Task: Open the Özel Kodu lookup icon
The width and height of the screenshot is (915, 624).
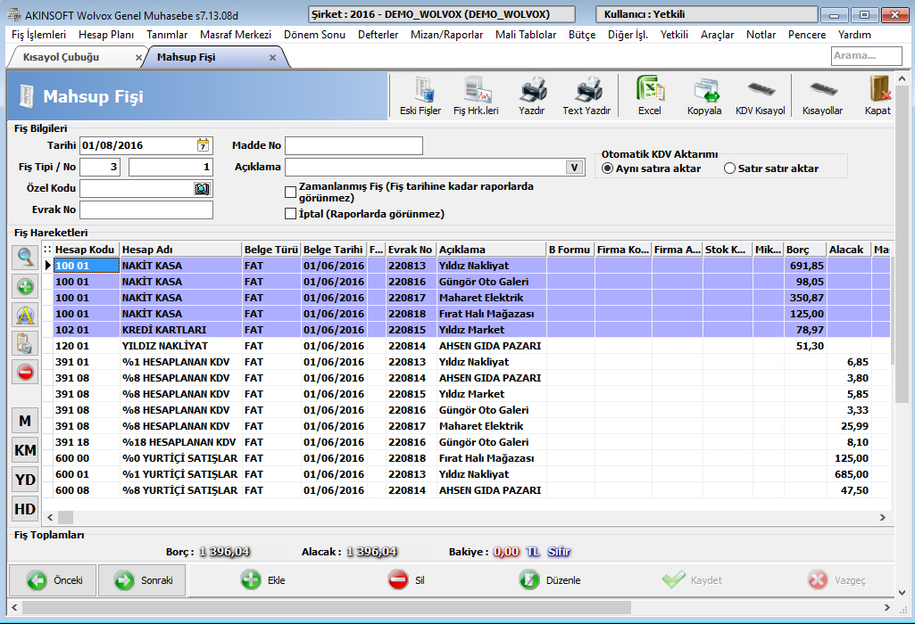Action: (202, 189)
